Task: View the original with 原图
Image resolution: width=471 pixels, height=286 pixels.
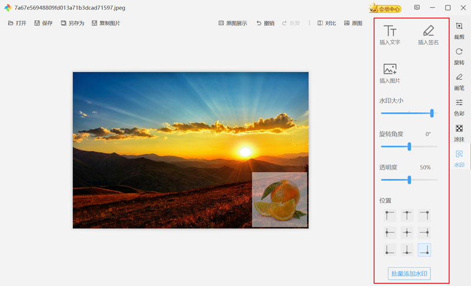Action: pyautogui.click(x=353, y=23)
